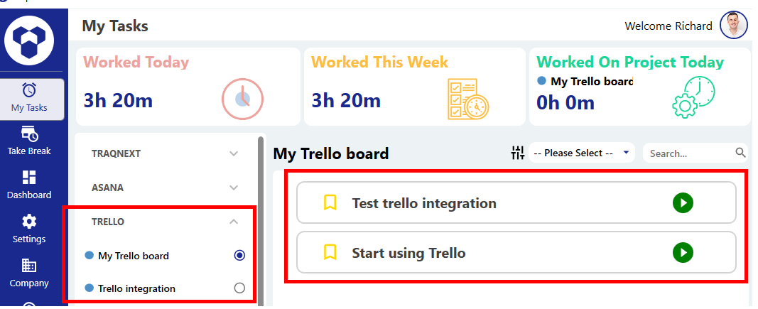Click the Test trello integration task
This screenshot has width=758, height=309.
point(424,203)
